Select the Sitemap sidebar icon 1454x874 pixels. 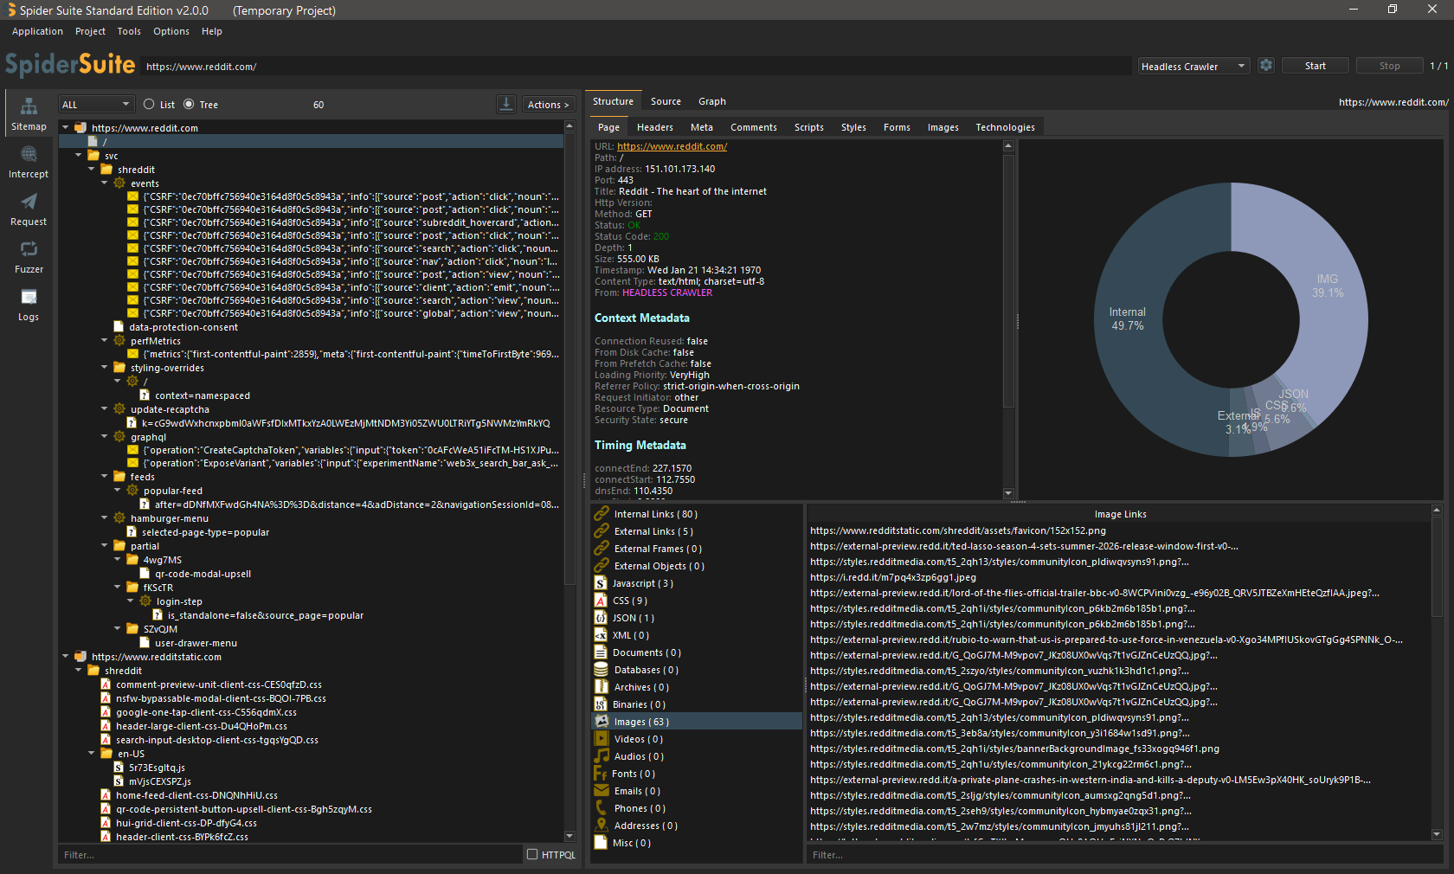click(x=29, y=114)
